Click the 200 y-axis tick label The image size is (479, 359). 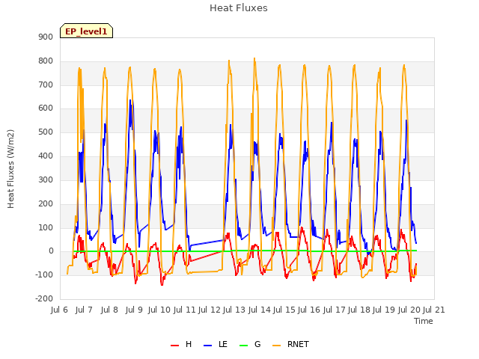point(46,203)
